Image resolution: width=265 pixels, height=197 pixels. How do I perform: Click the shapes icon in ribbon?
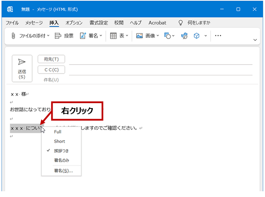pyautogui.click(x=167, y=36)
